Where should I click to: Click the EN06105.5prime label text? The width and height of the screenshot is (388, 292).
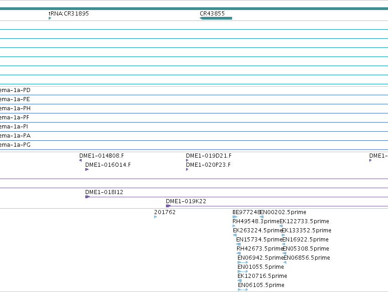[261, 285]
